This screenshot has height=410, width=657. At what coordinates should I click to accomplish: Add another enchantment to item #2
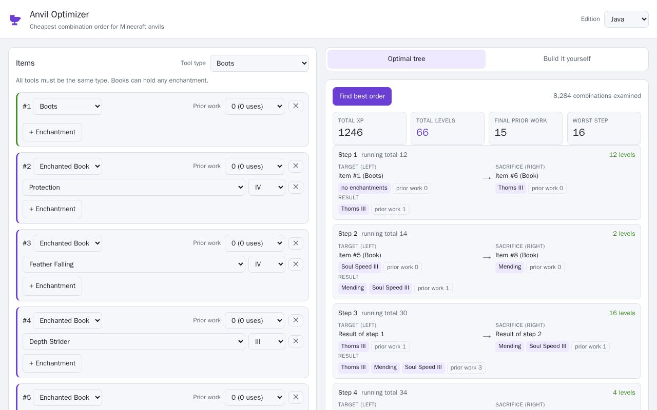[52, 209]
